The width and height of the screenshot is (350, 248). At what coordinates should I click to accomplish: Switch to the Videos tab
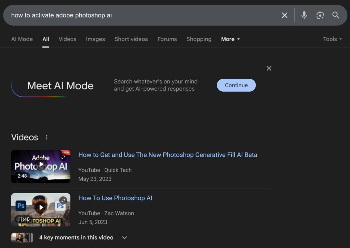67,39
